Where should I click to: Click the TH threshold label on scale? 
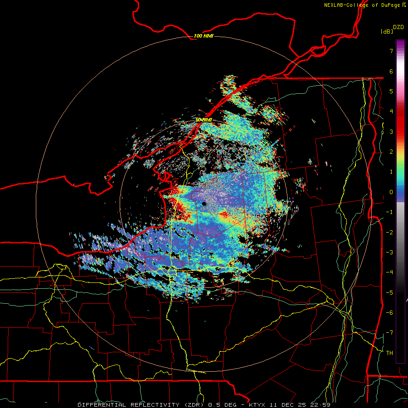pyautogui.click(x=389, y=353)
